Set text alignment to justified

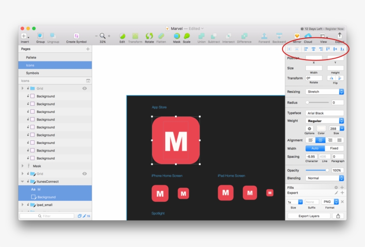[x=339, y=140]
